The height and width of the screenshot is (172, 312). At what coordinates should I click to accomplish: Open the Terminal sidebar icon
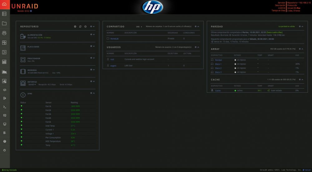tap(5, 107)
